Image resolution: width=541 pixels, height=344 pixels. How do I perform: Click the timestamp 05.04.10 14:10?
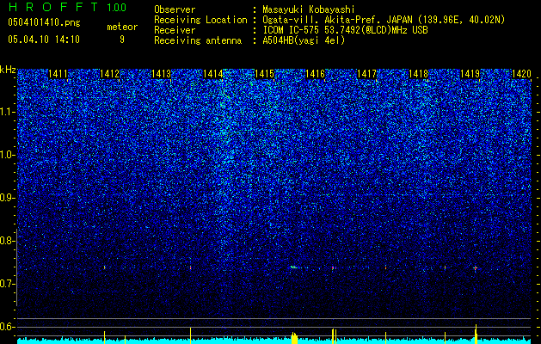point(44,40)
